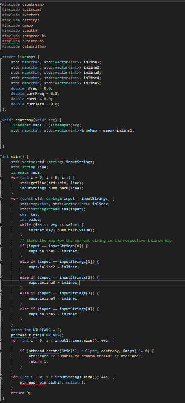The image size is (185, 403).
Task: Click the 'return 1;' line
Action: coord(38,361)
